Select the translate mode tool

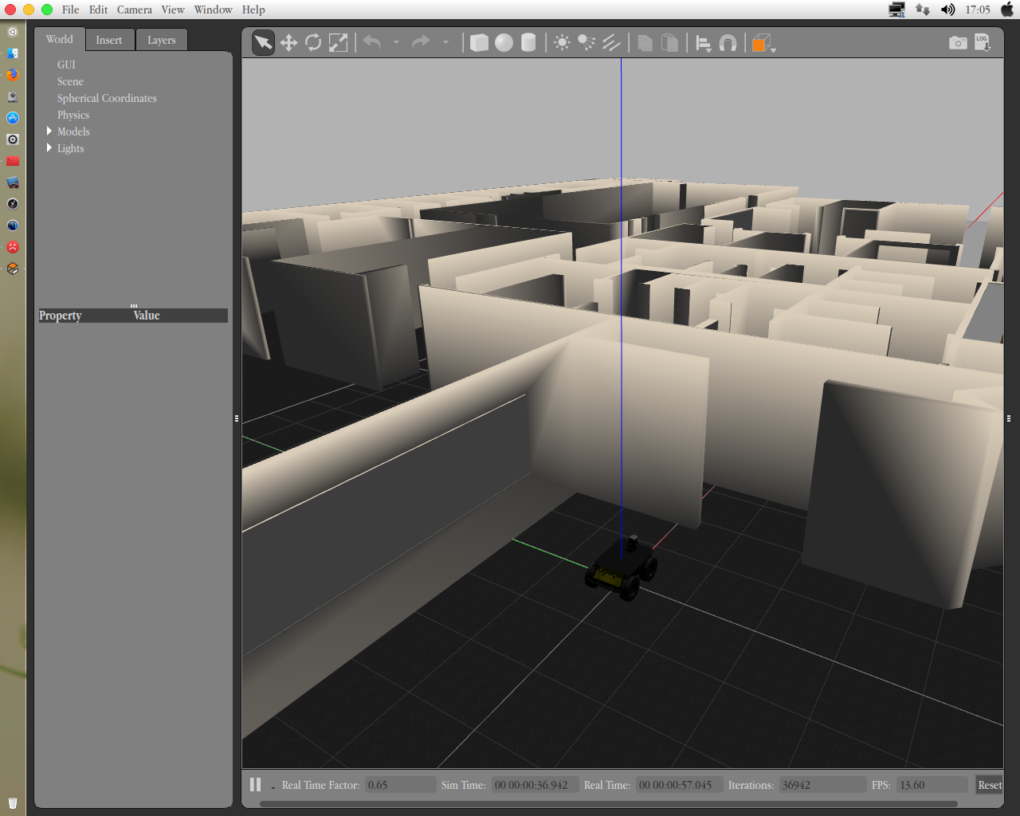point(288,43)
